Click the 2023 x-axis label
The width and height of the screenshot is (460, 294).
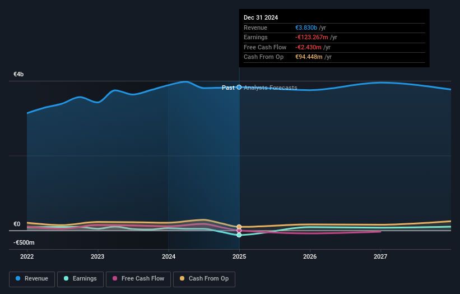(97, 256)
